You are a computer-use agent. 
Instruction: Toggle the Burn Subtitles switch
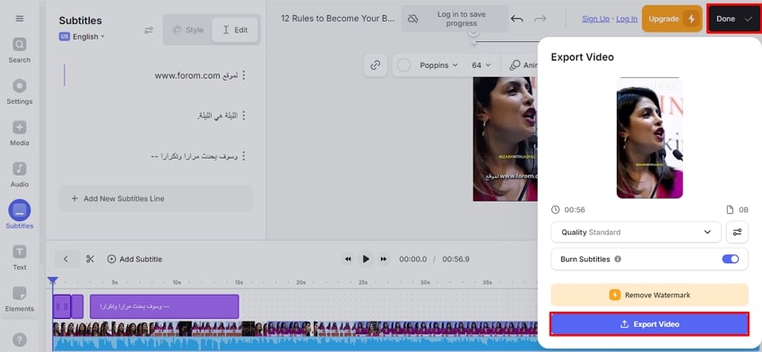[x=731, y=259]
